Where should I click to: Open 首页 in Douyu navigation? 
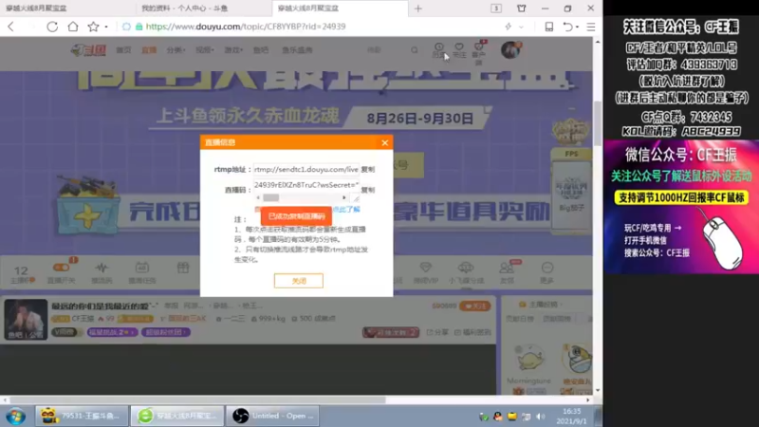[x=123, y=50]
